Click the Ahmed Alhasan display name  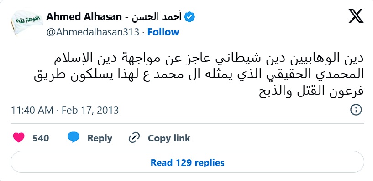[84, 17]
